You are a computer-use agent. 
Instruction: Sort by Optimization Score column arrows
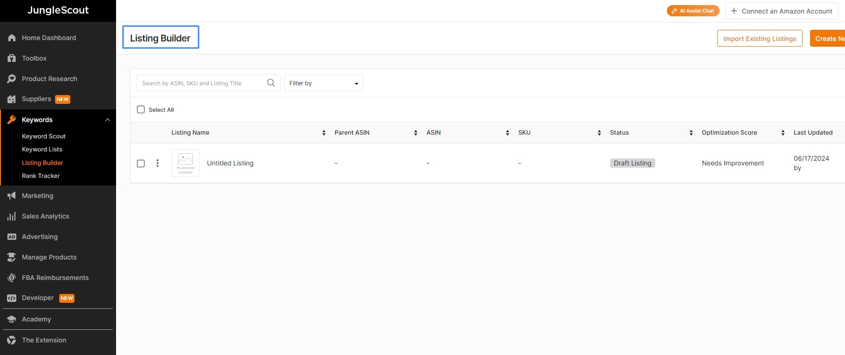[783, 133]
